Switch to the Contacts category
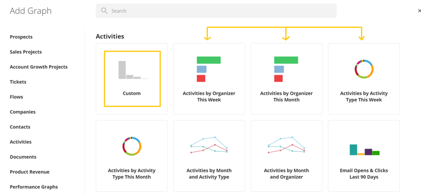The image size is (421, 195). click(20, 127)
